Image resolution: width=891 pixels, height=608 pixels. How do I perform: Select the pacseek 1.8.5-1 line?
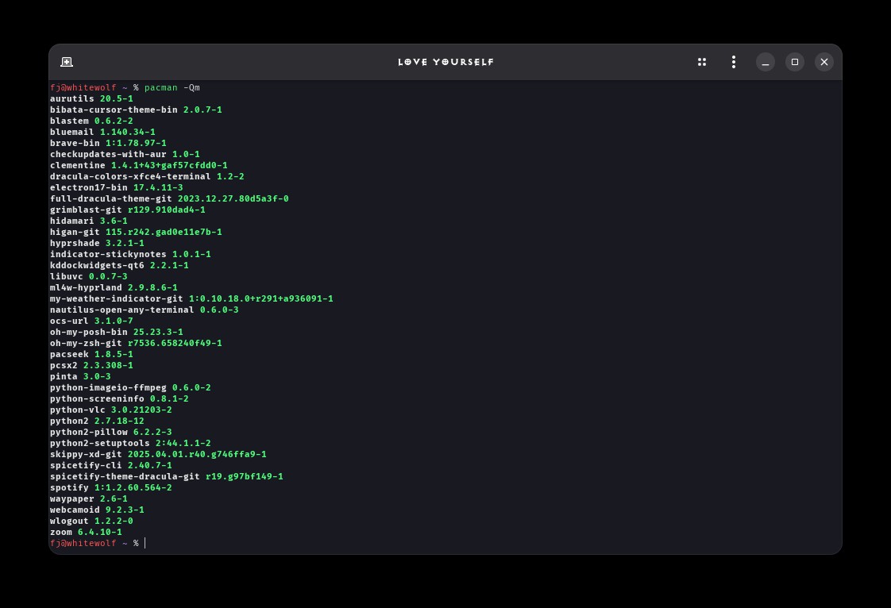pyautogui.click(x=91, y=355)
